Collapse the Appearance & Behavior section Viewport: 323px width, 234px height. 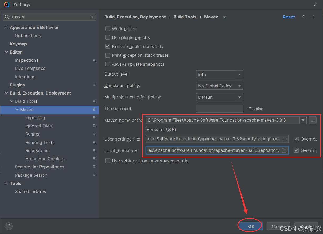click(x=6, y=27)
